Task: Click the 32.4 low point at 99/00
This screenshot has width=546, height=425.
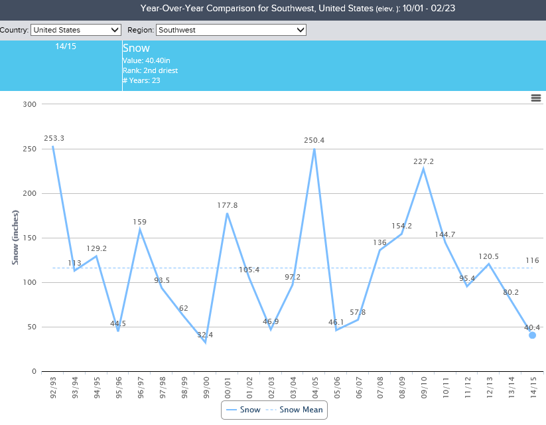Action: 205,343
